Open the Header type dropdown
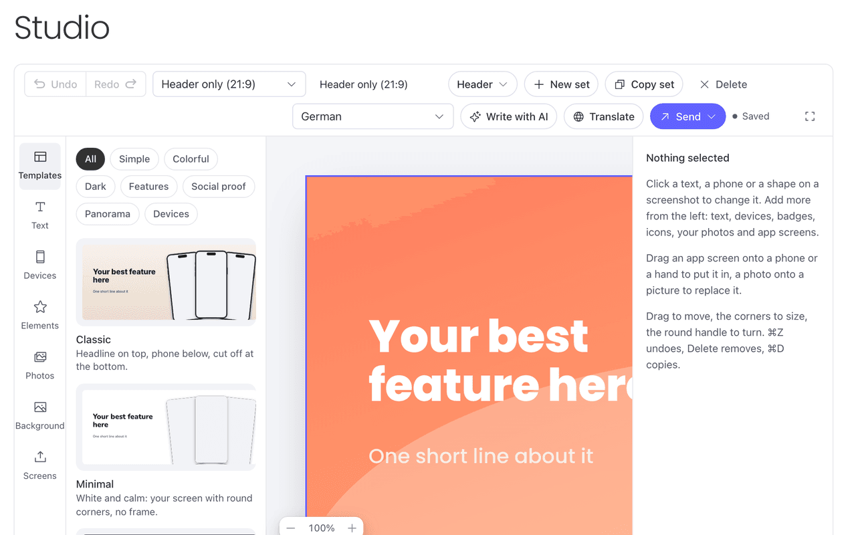The image size is (856, 535). point(482,84)
